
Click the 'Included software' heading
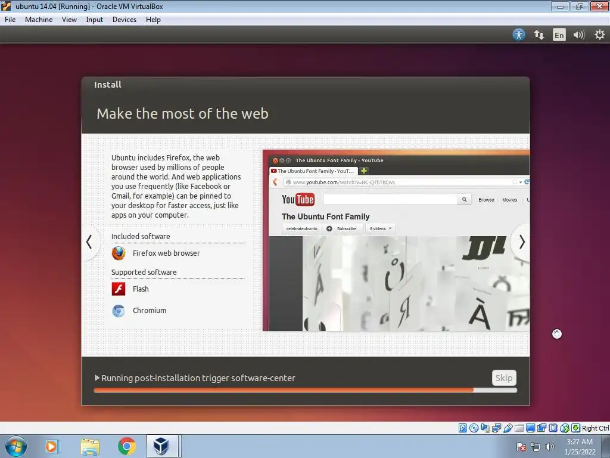(x=141, y=236)
